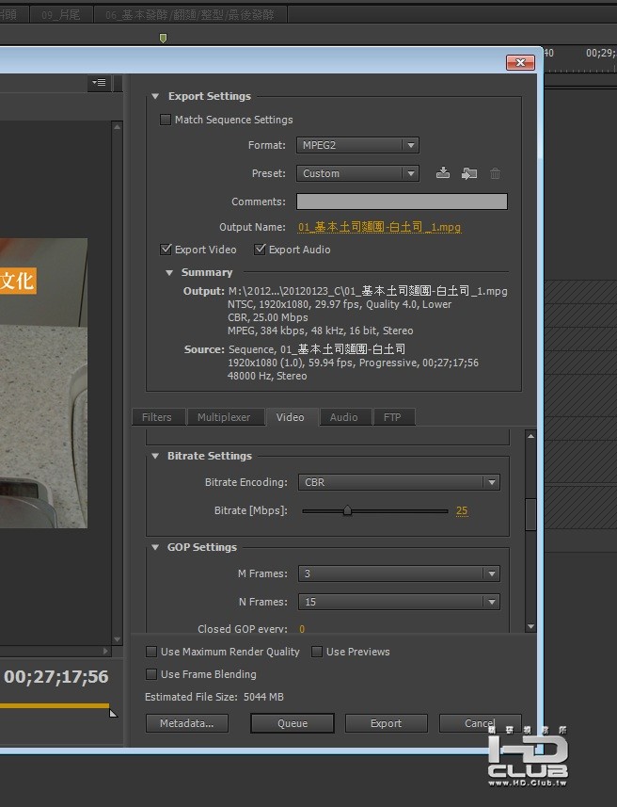Click the Save Preset icon
Viewport: 617px width, 807px height.
point(443,173)
